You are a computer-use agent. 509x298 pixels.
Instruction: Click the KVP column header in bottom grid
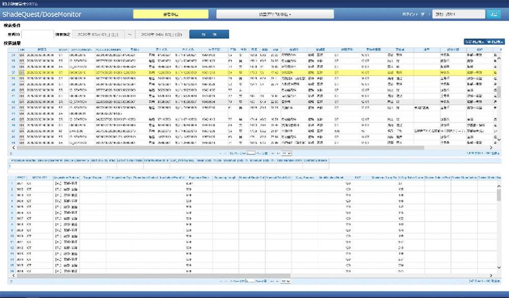[x=358, y=177]
